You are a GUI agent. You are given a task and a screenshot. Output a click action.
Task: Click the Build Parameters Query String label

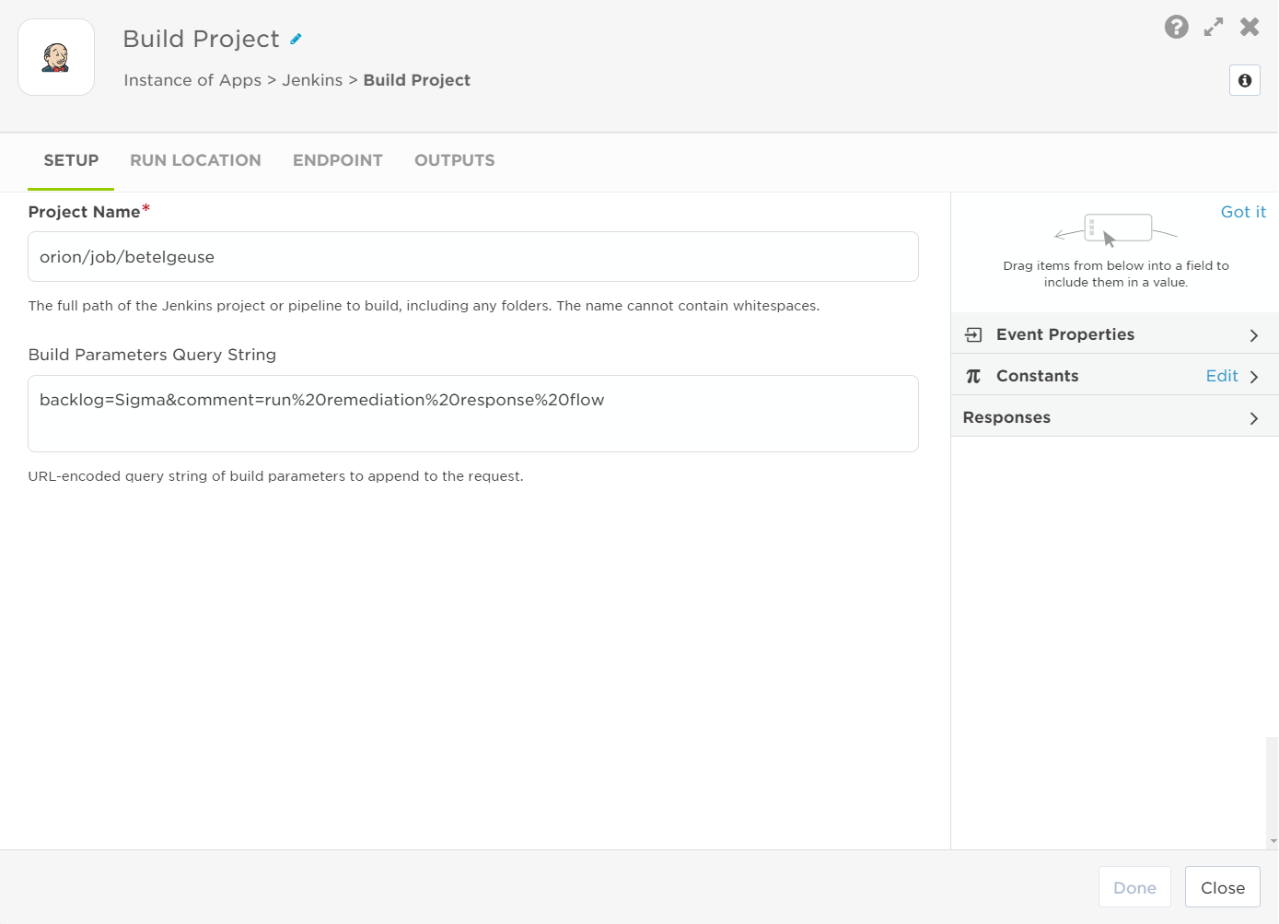pos(152,355)
